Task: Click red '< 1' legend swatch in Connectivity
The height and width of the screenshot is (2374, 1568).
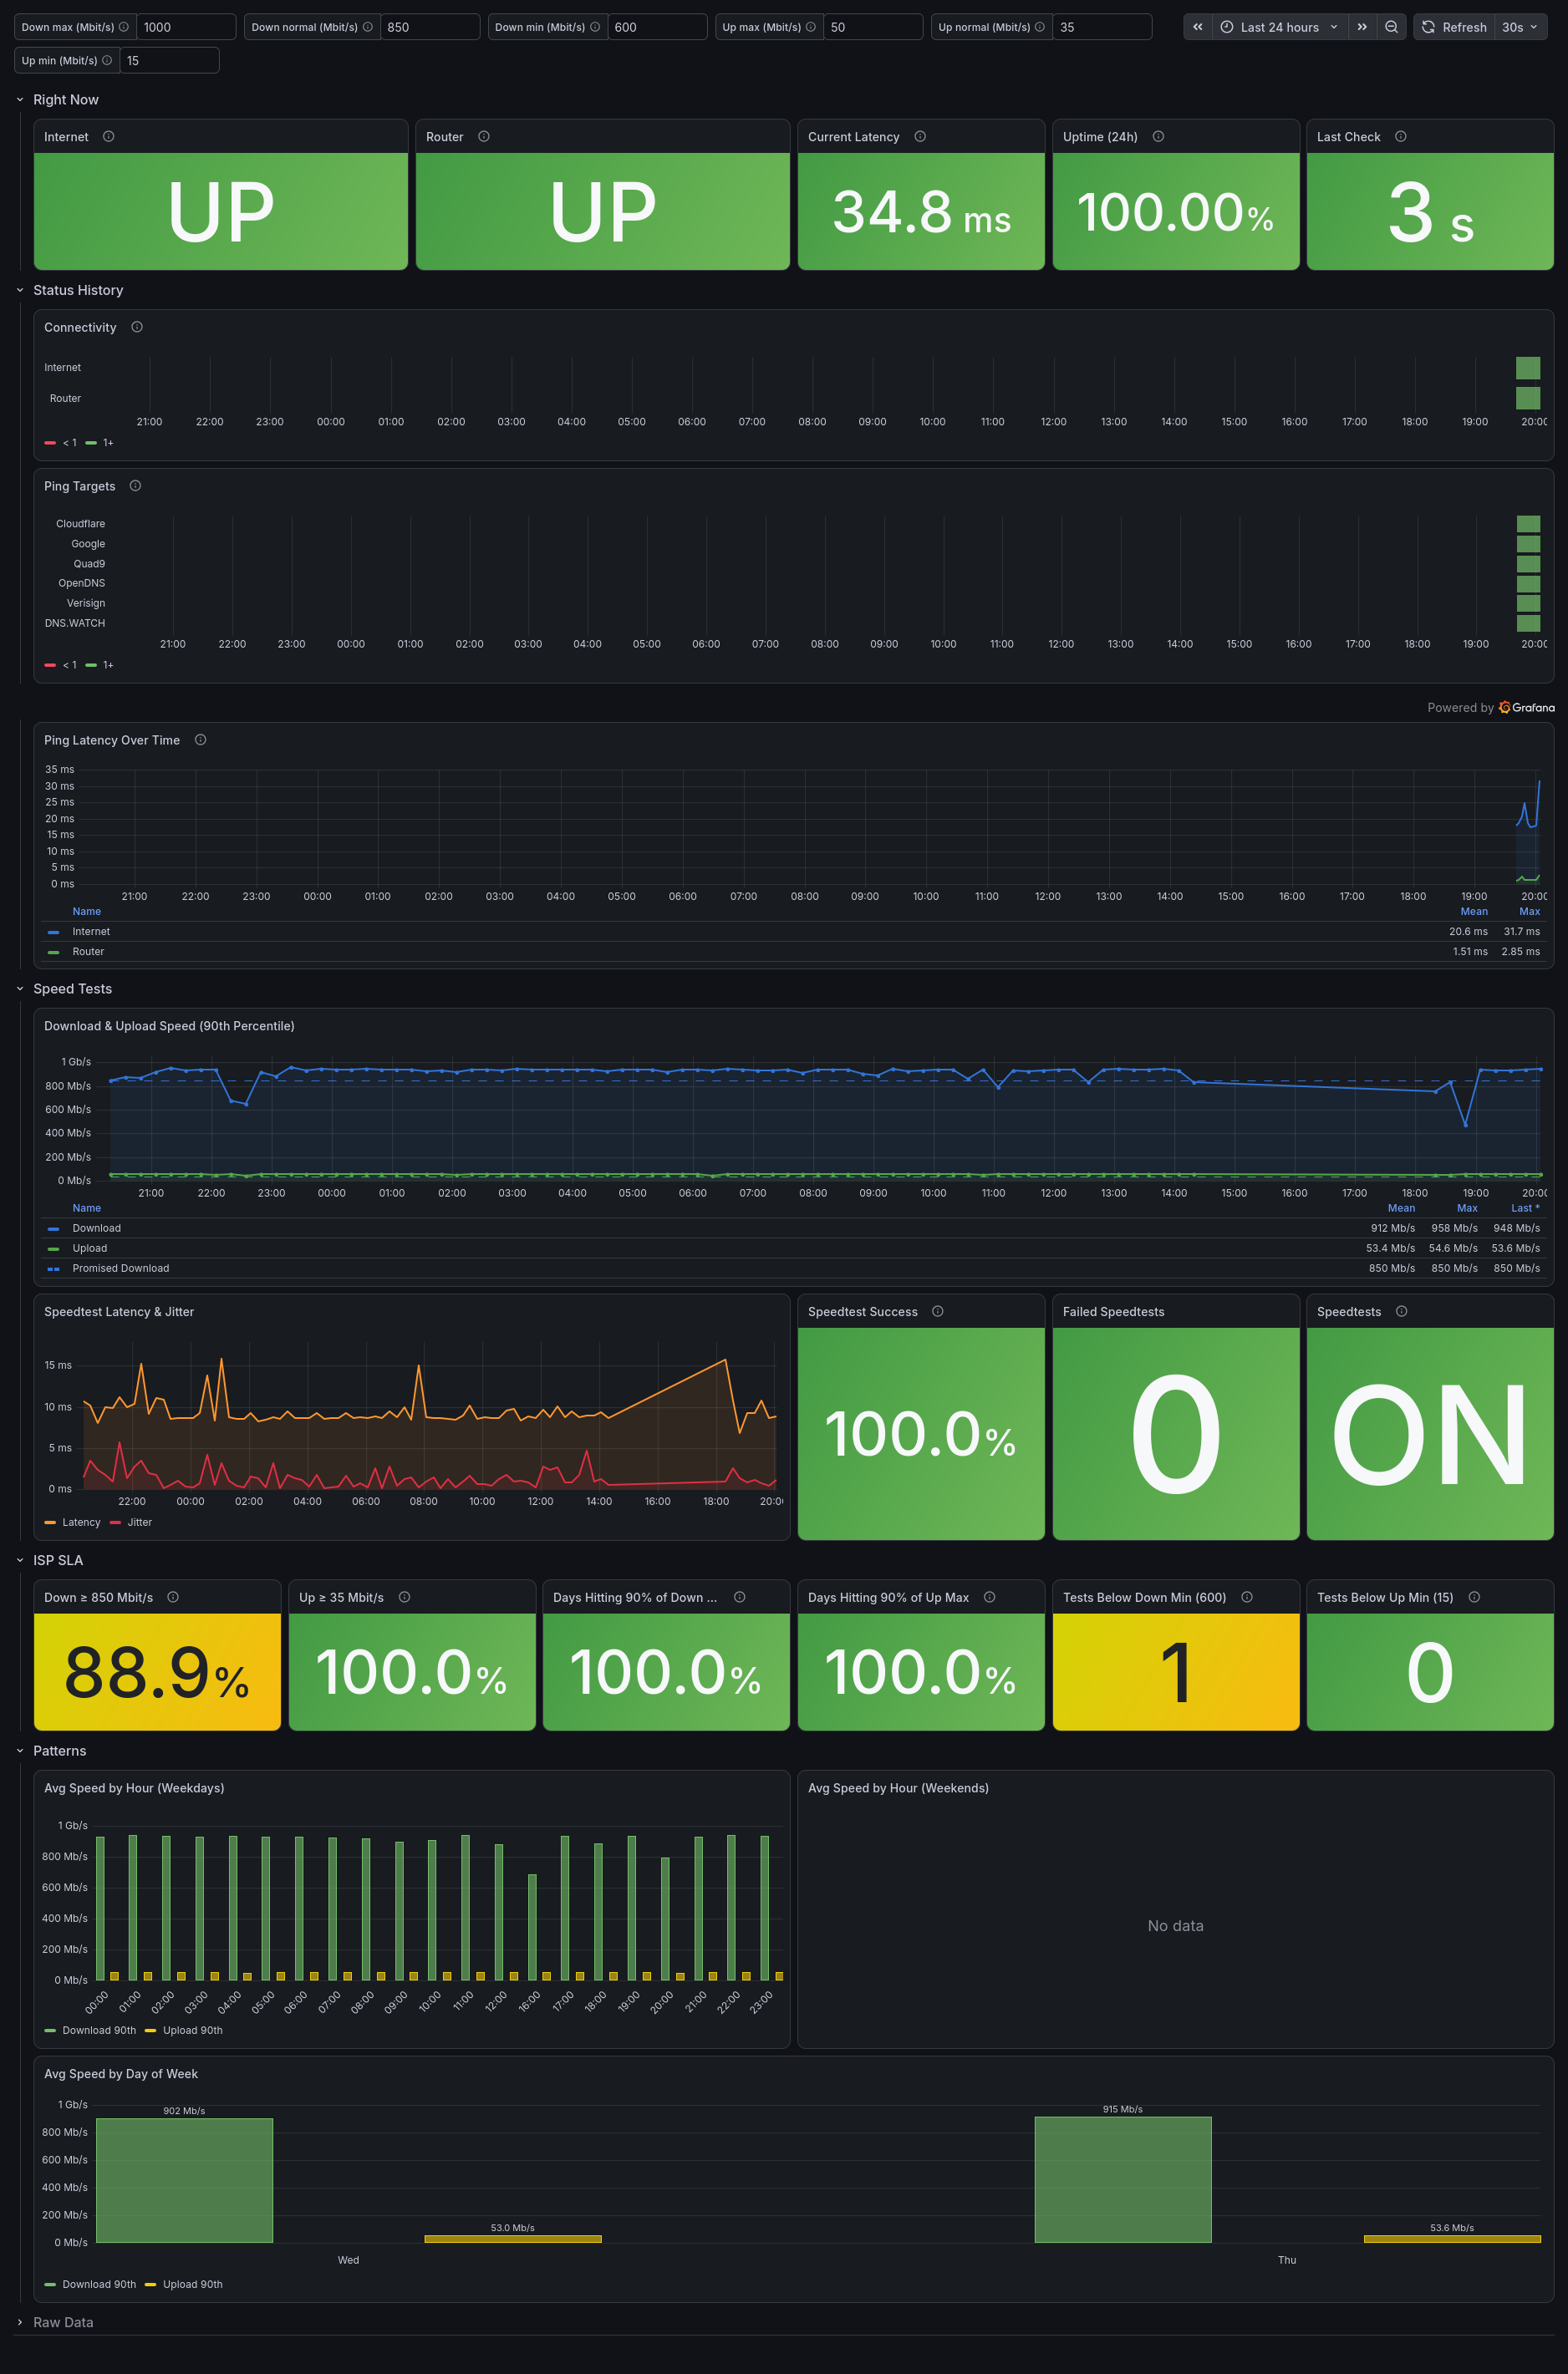Action: [50, 443]
